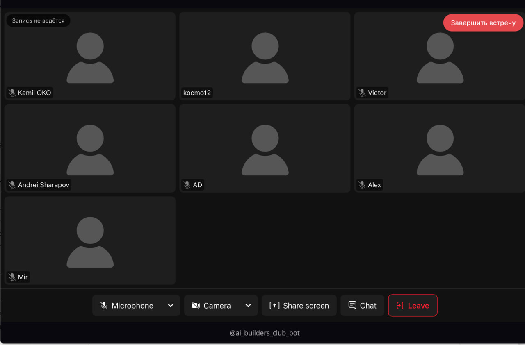The image size is (525, 345).
Task: Select Mir's avatar placeholder
Action: (x=90, y=242)
